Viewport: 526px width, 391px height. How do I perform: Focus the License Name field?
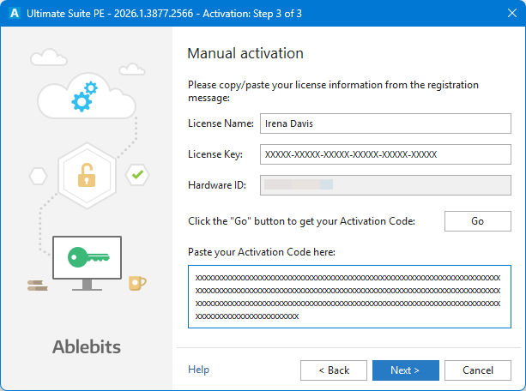click(x=385, y=123)
